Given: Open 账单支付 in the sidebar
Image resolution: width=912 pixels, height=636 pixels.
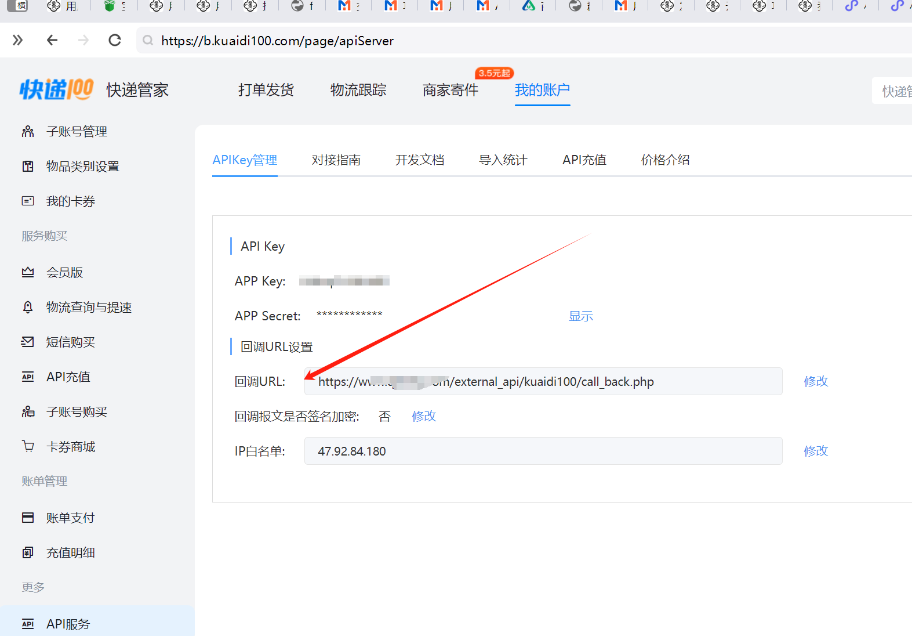Looking at the screenshot, I should (71, 518).
